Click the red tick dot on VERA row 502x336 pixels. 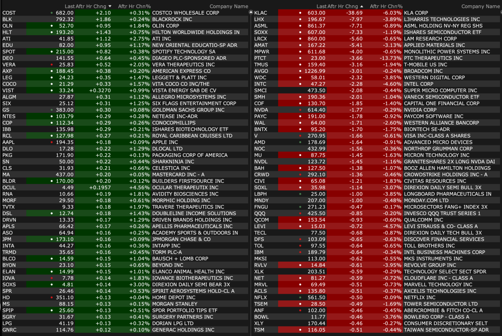point(51,65)
